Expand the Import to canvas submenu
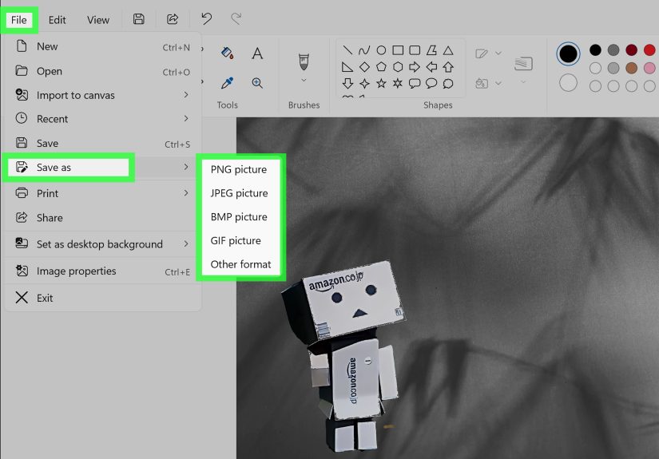659x459 pixels. coord(186,95)
